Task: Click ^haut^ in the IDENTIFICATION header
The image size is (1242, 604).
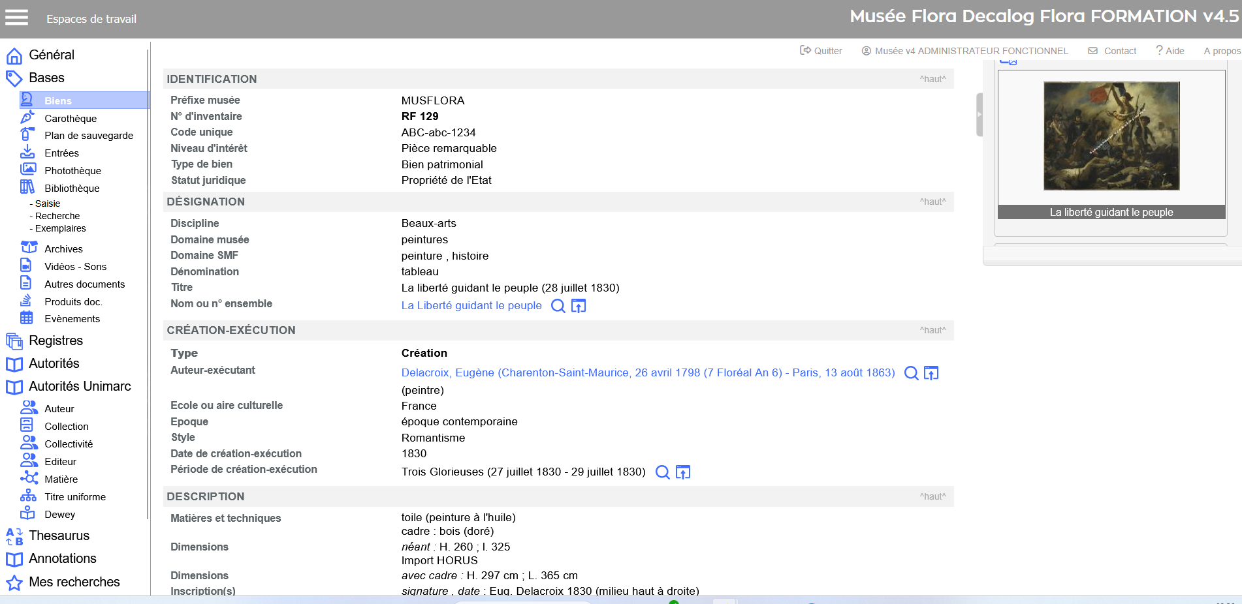Action: 932,79
